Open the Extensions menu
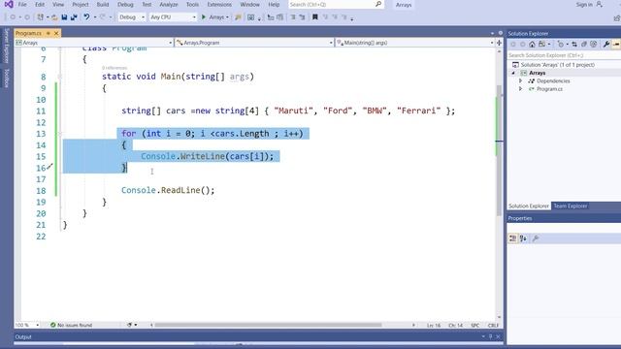The image size is (621, 349). tap(219, 4)
